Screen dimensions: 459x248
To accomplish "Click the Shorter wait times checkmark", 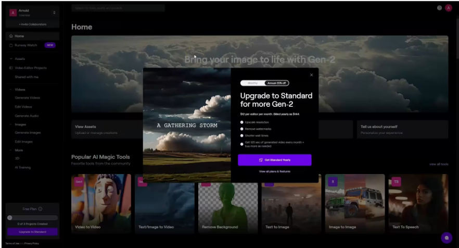I will click(242, 136).
